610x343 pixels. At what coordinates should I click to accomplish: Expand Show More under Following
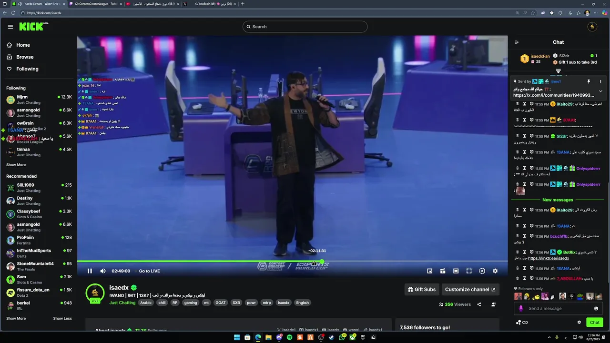16,165
